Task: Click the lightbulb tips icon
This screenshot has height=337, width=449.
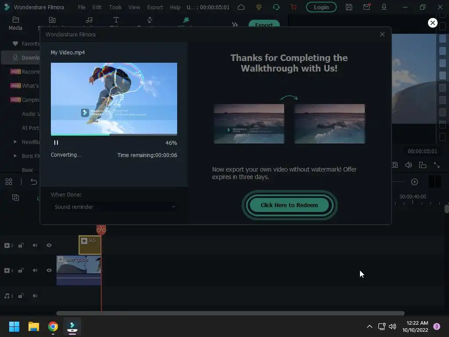Action: pos(259,7)
